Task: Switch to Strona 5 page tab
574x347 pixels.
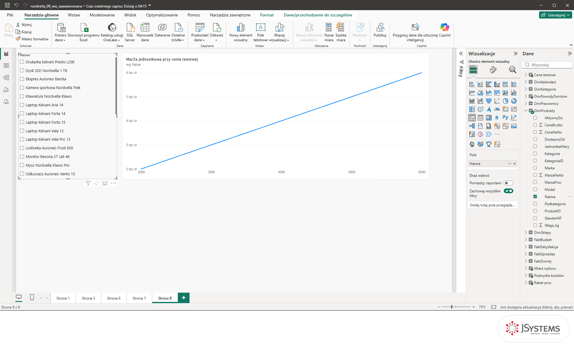Action: coord(88,298)
